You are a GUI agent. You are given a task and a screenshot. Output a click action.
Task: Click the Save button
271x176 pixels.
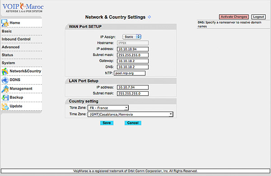point(107,123)
